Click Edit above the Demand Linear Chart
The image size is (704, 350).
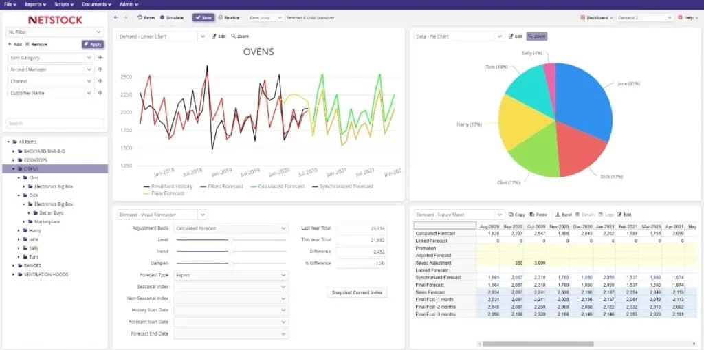(x=219, y=36)
